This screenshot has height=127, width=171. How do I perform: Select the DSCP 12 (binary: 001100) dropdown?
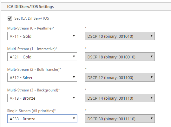(x=120, y=77)
